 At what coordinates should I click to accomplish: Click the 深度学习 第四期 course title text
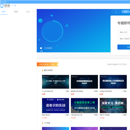(104, 115)
